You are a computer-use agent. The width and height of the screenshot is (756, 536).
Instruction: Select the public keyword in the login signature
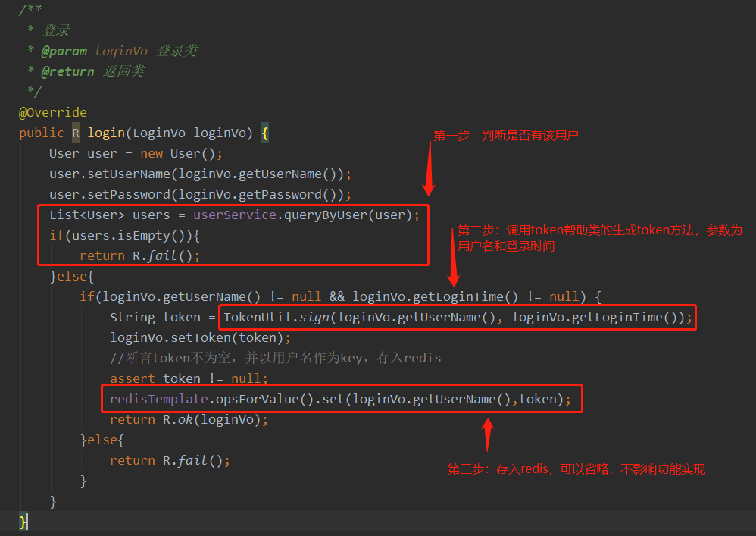click(x=42, y=133)
